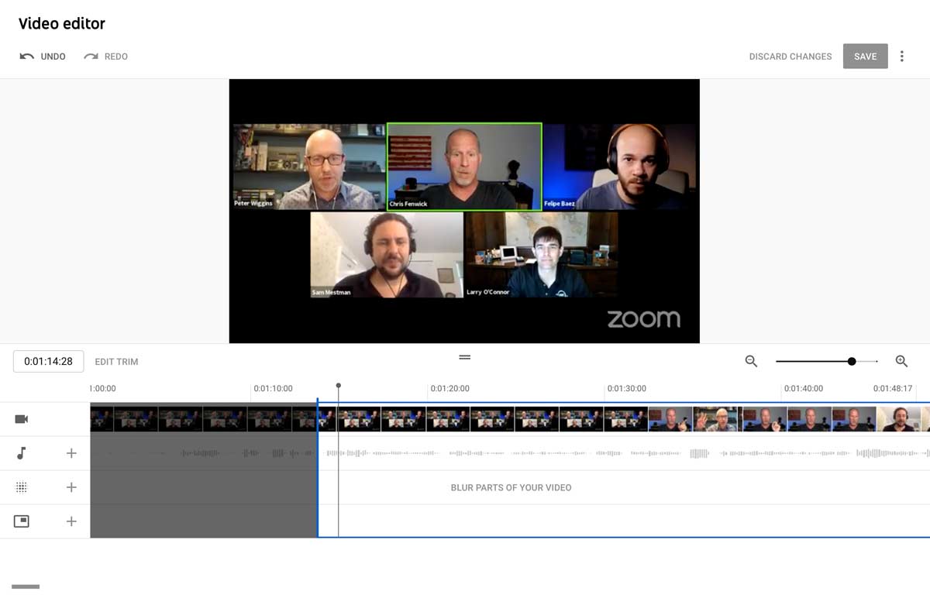Click the 0:01:10:00 ruler label
Screen dimensions: 930x598
(273, 389)
